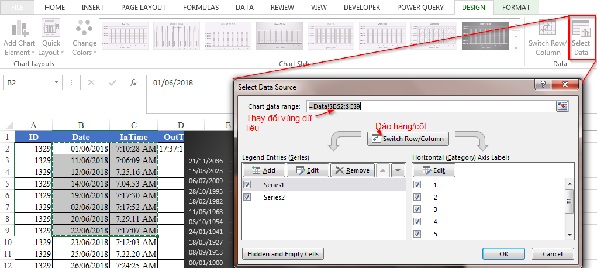Screen dimensions: 597x268
Task: Click the Select All corner triangle
Action: [9, 125]
